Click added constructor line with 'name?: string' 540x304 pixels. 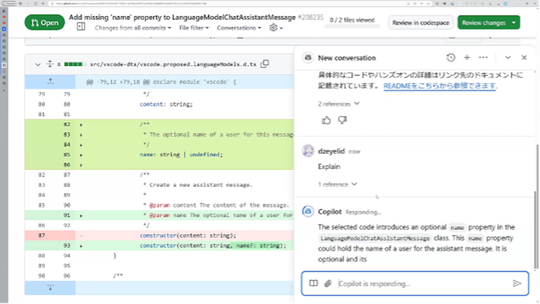tap(213, 245)
